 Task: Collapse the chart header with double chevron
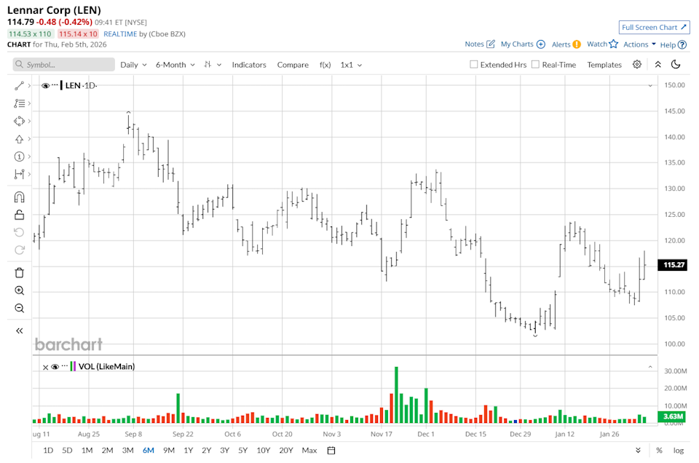coord(658,65)
